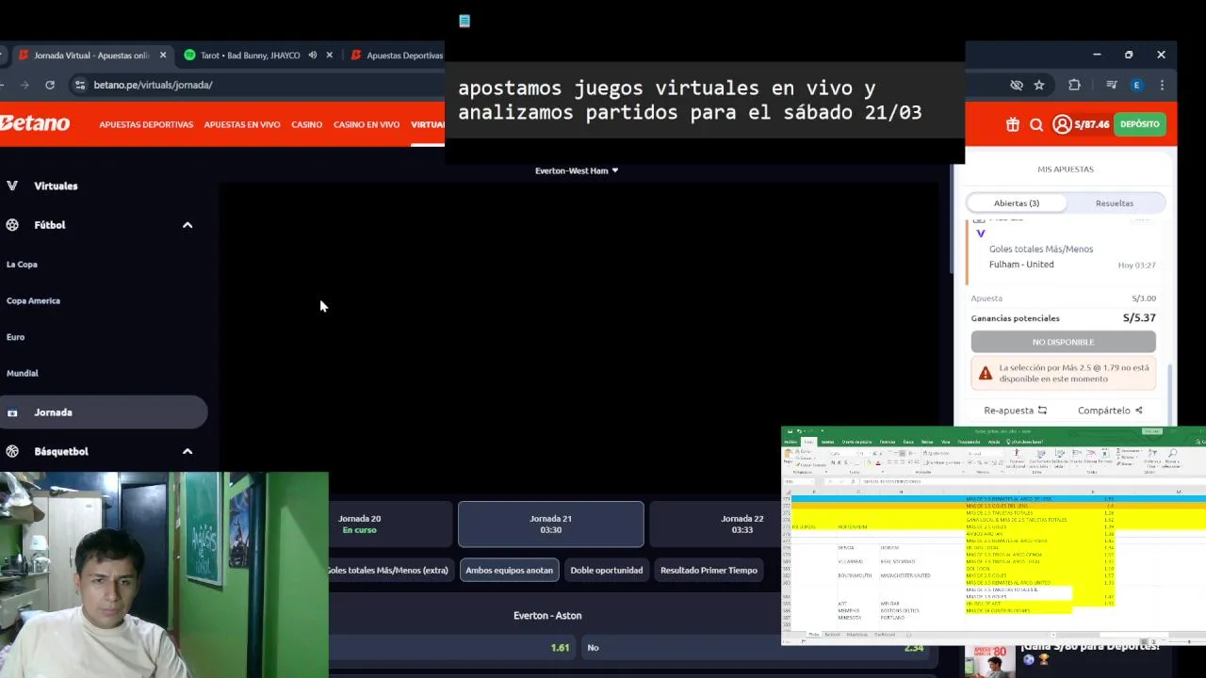Open the Chrome profile avatar E

point(1136,85)
